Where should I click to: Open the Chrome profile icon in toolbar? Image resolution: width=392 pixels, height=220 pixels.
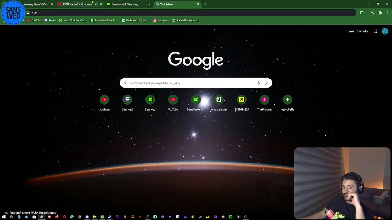tap(380, 13)
